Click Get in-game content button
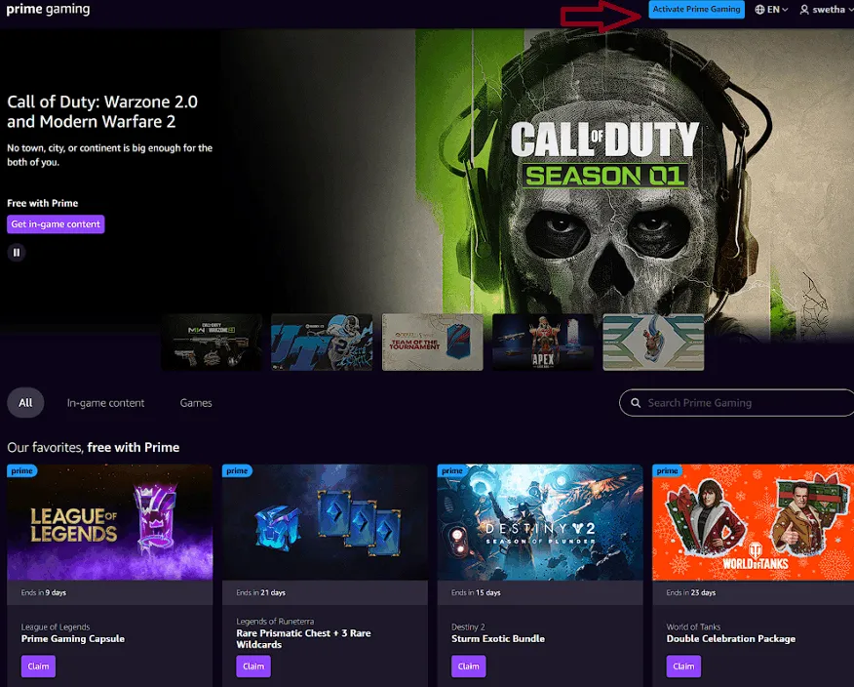Screen dimensions: 854x687 (x=56, y=224)
